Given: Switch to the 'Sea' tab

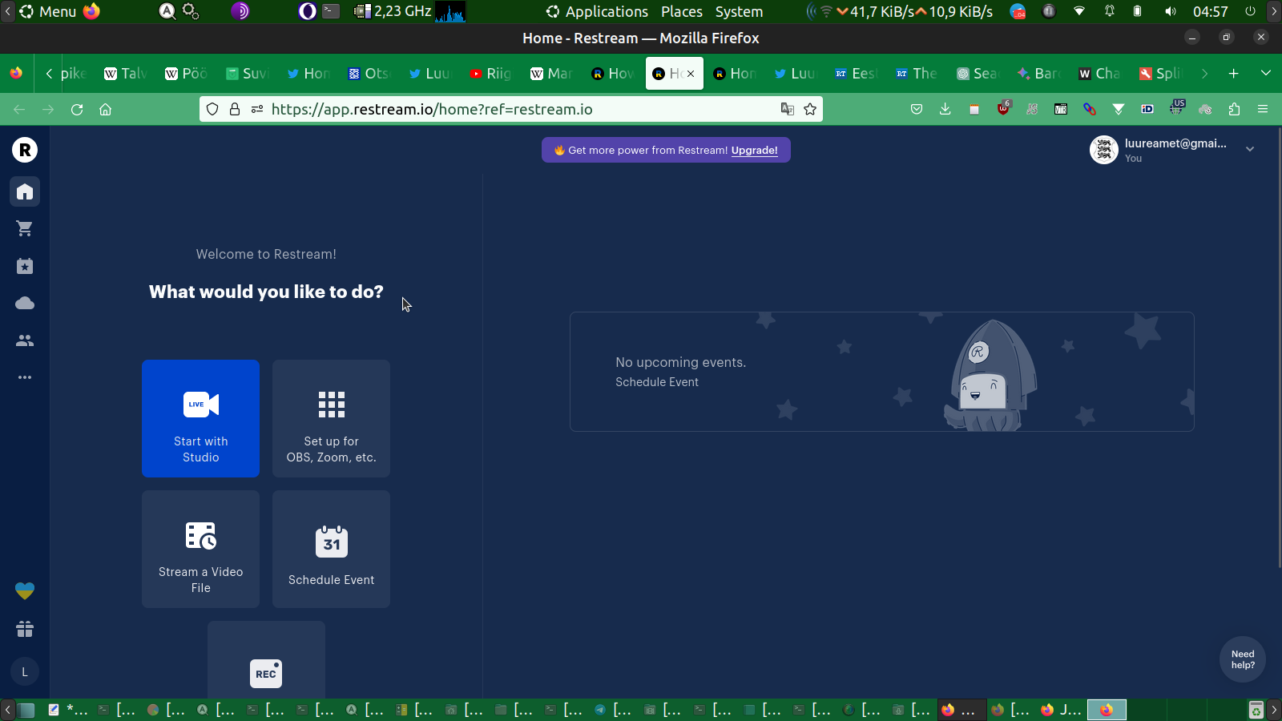Looking at the screenshot, I should [978, 74].
